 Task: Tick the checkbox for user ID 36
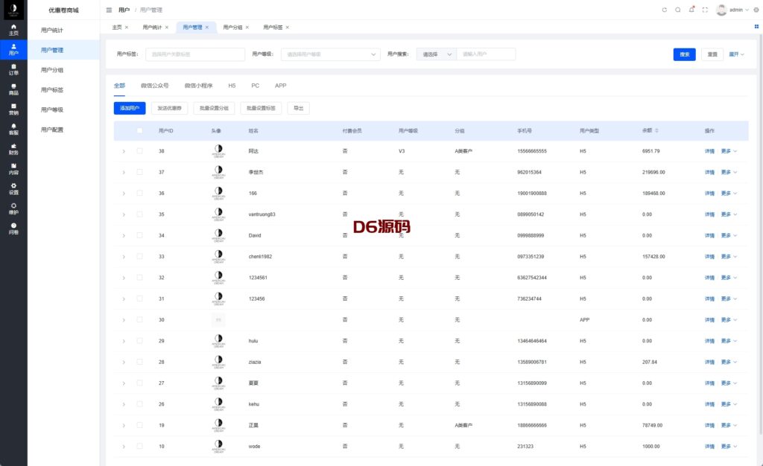click(139, 193)
